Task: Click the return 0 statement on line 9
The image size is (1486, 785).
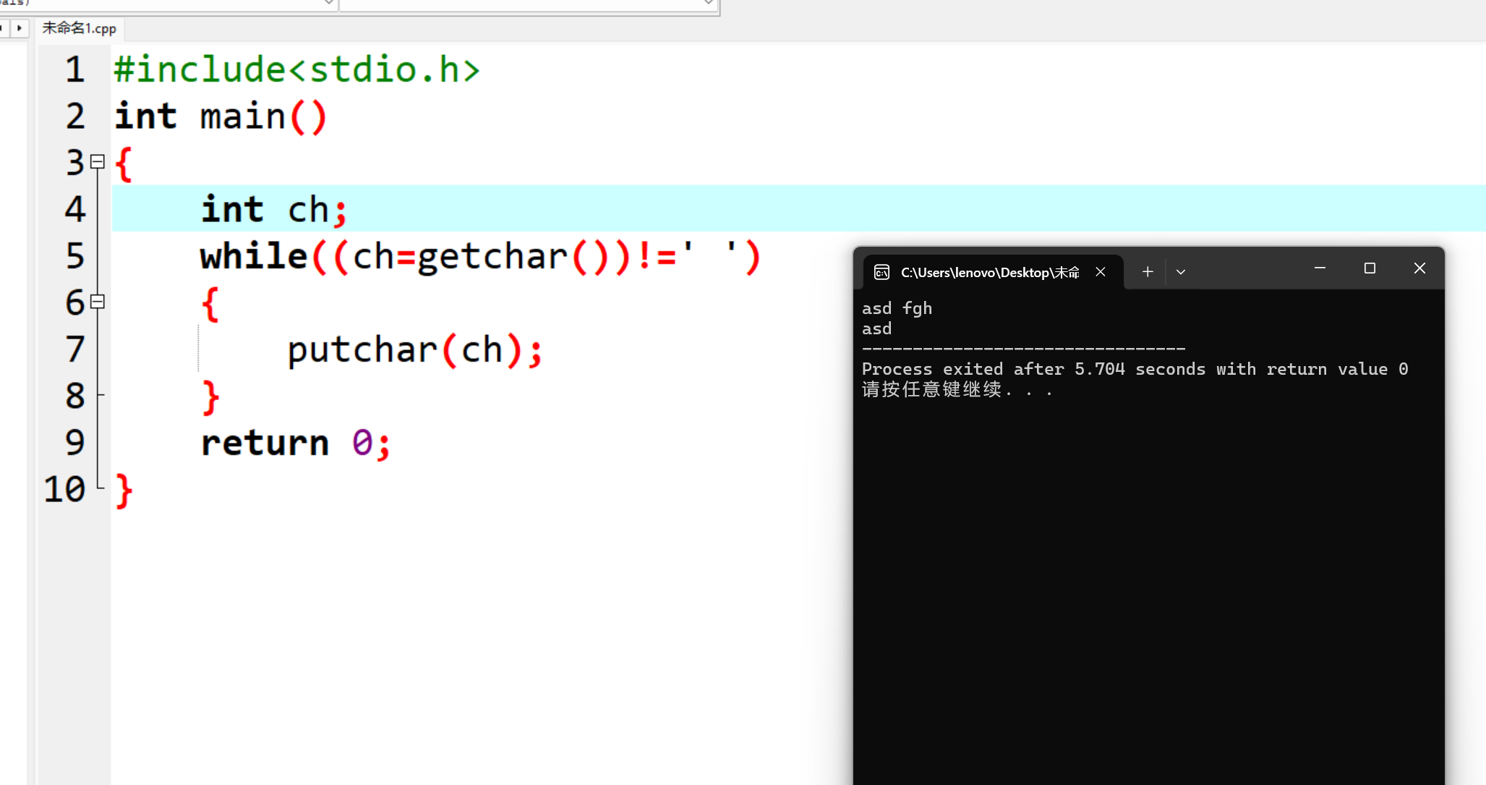Action: [x=295, y=443]
